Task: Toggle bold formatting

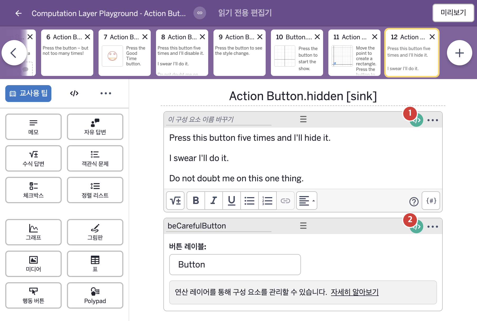Action: pos(196,201)
